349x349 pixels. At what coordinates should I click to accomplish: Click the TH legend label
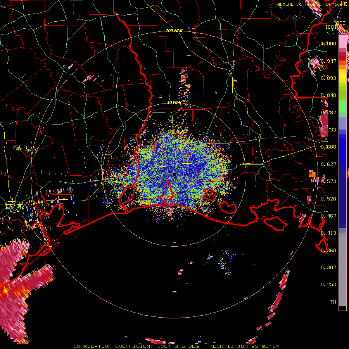point(333,302)
